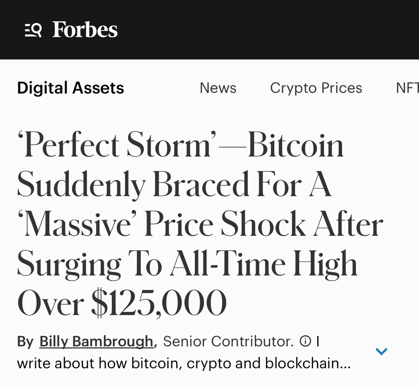Viewport: 419px width, 386px height.
Task: Open the menu search icon
Action: coord(33,30)
